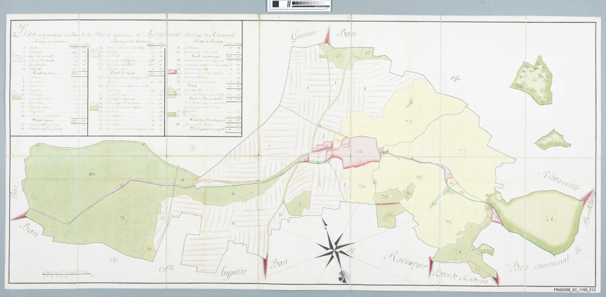Click the pink swatch in the legend table
This screenshot has height=297, width=606.
[x=174, y=73]
